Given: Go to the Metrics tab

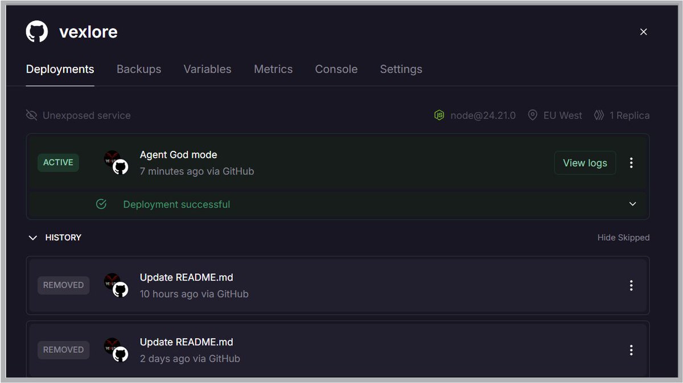Looking at the screenshot, I should click(273, 69).
